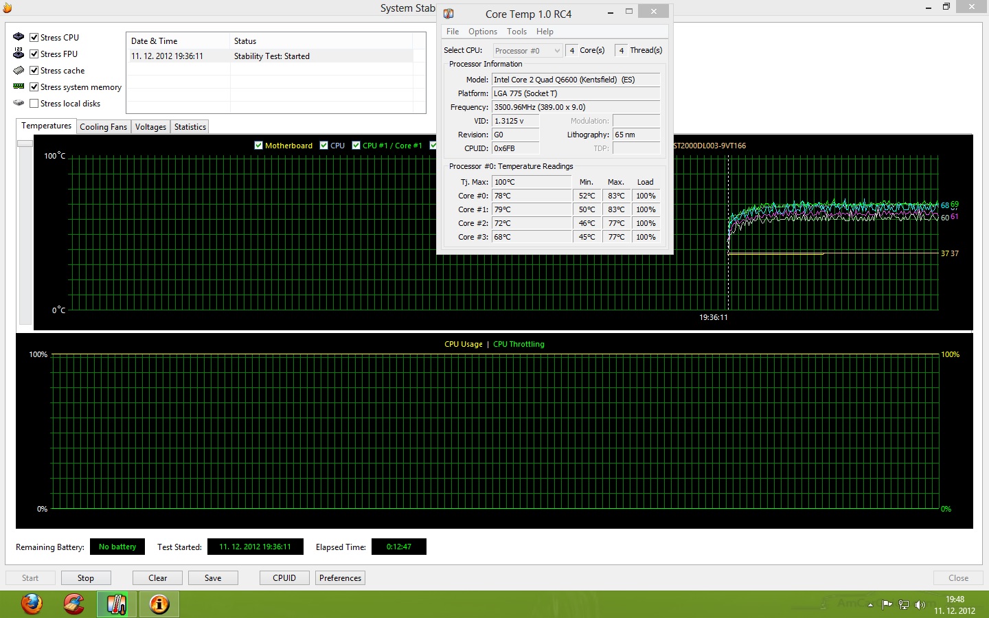Switch to the Cooling Fans tab
This screenshot has width=989, height=618.
tap(103, 127)
